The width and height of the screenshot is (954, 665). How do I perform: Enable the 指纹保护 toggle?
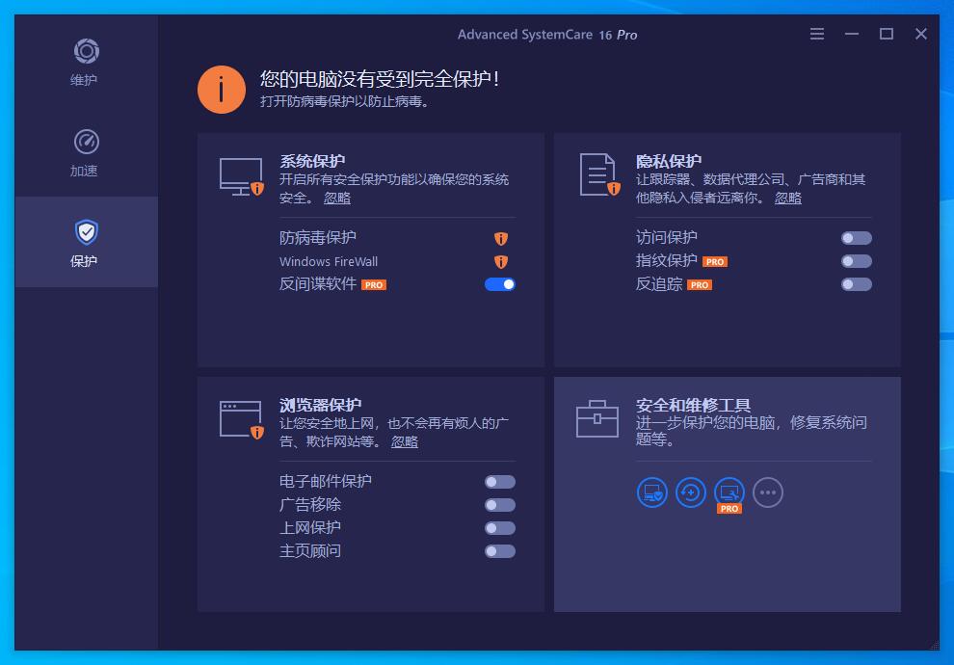[x=857, y=261]
